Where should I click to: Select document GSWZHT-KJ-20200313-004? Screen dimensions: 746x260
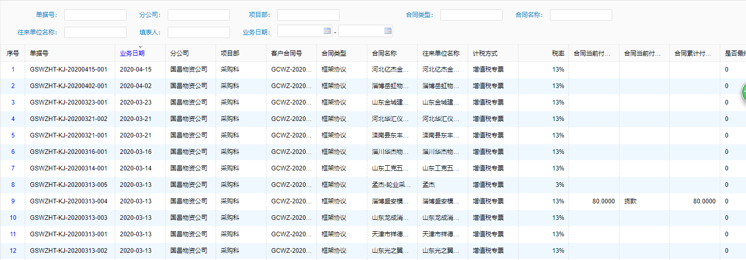click(68, 201)
